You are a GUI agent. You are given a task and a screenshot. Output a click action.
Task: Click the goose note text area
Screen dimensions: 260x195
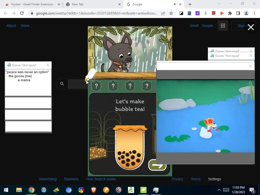[x=28, y=83]
